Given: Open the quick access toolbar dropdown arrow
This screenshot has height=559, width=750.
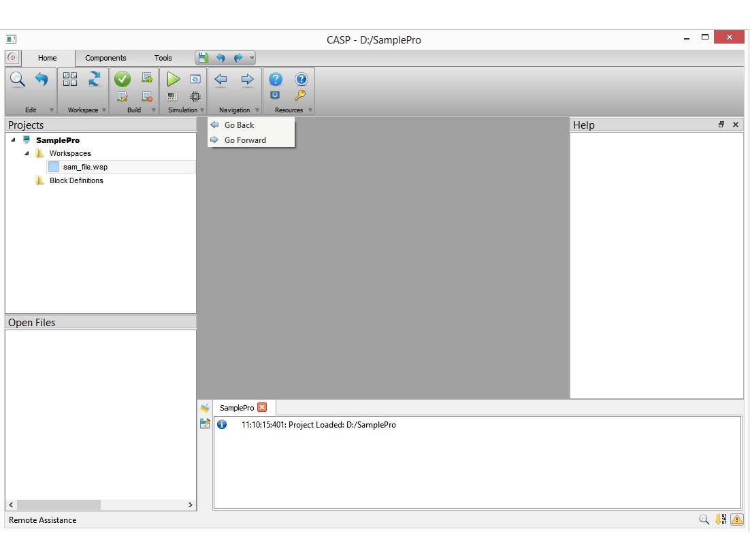Looking at the screenshot, I should [x=251, y=58].
